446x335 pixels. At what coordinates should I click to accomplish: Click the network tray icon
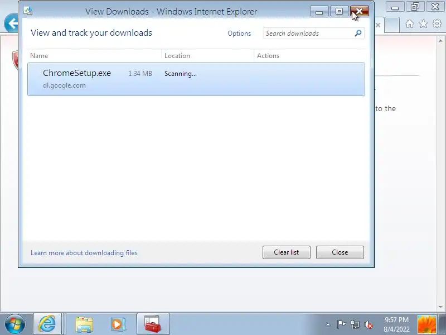coord(355,324)
